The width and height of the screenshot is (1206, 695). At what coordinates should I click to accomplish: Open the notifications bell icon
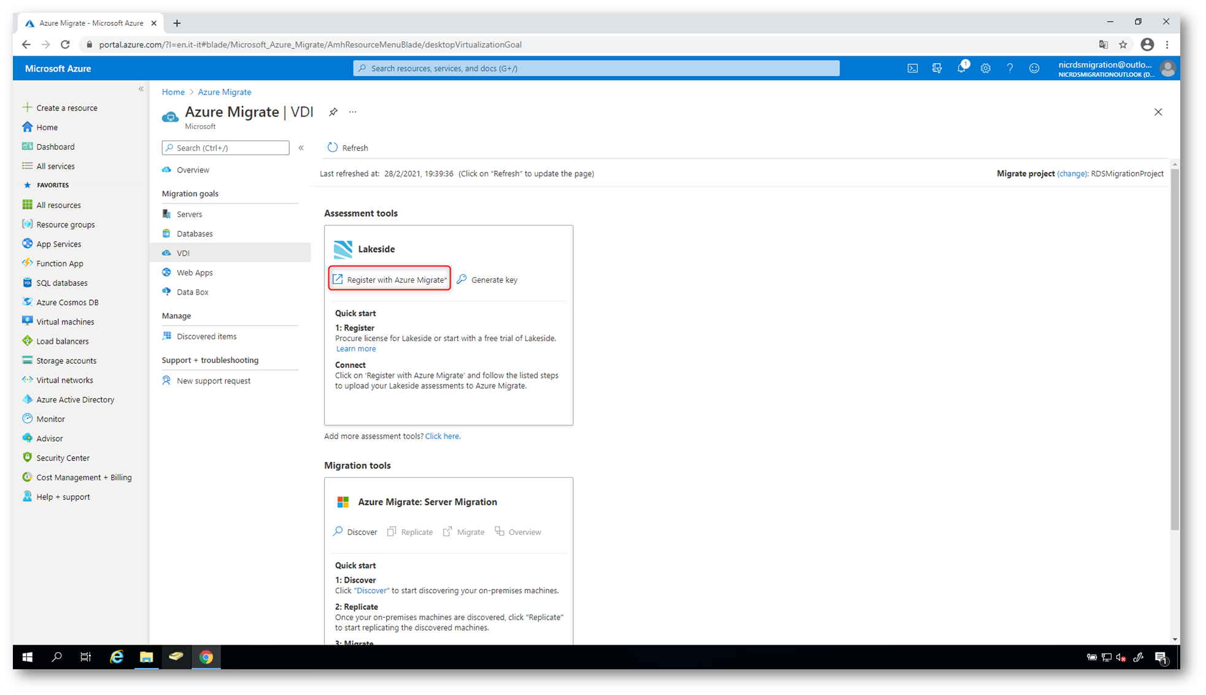click(x=961, y=68)
